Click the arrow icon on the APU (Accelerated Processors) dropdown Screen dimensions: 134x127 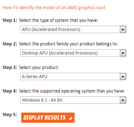click(123, 30)
